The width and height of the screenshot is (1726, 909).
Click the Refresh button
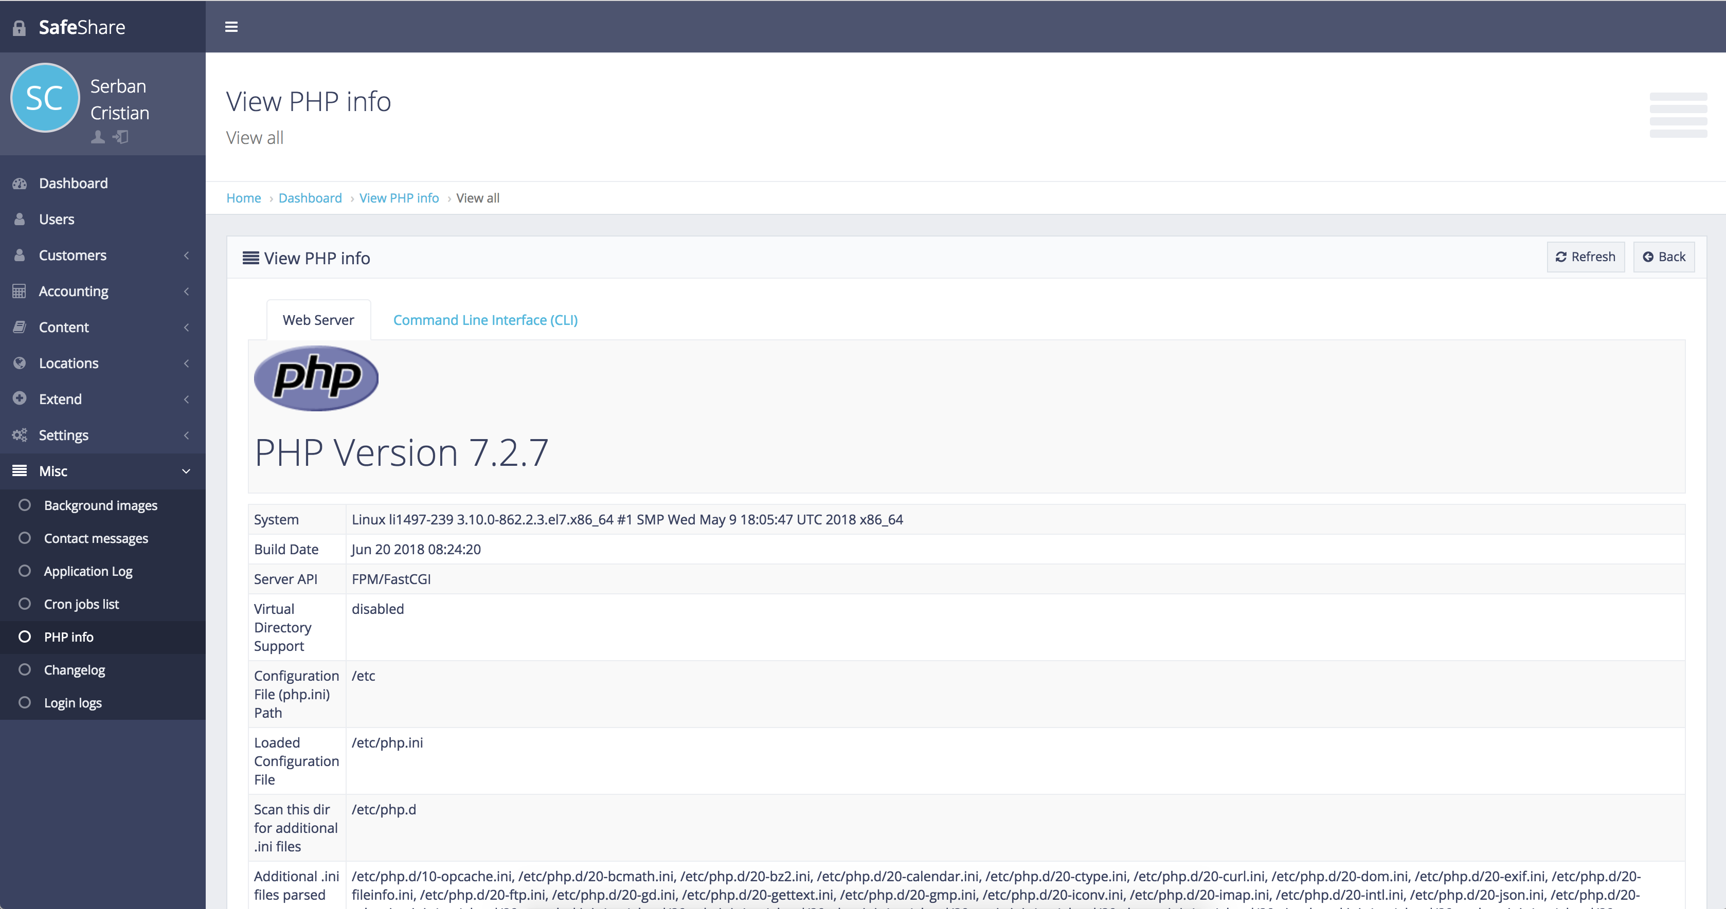coord(1585,257)
